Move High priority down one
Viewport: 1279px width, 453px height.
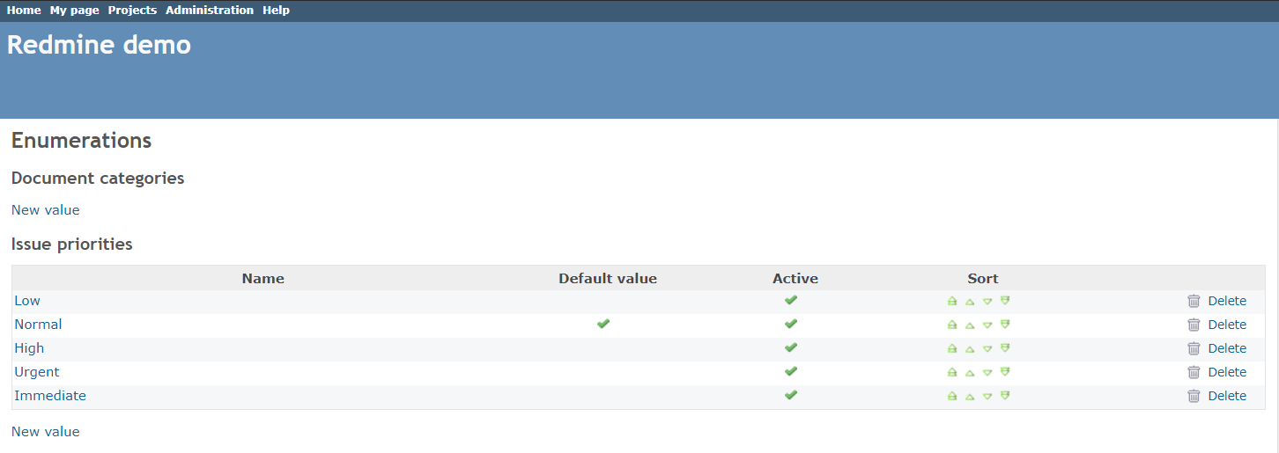coord(987,348)
